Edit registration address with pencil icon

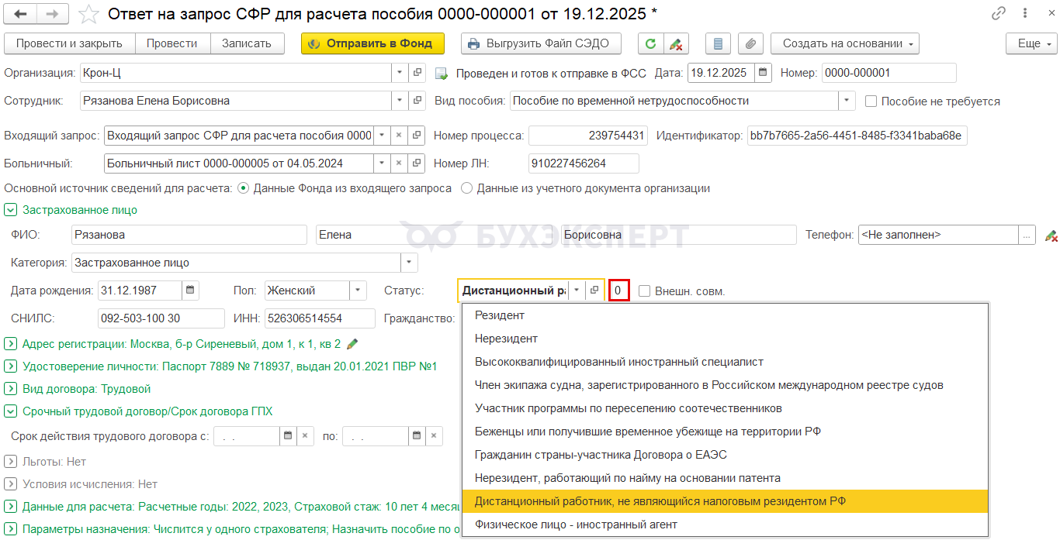pyautogui.click(x=352, y=343)
